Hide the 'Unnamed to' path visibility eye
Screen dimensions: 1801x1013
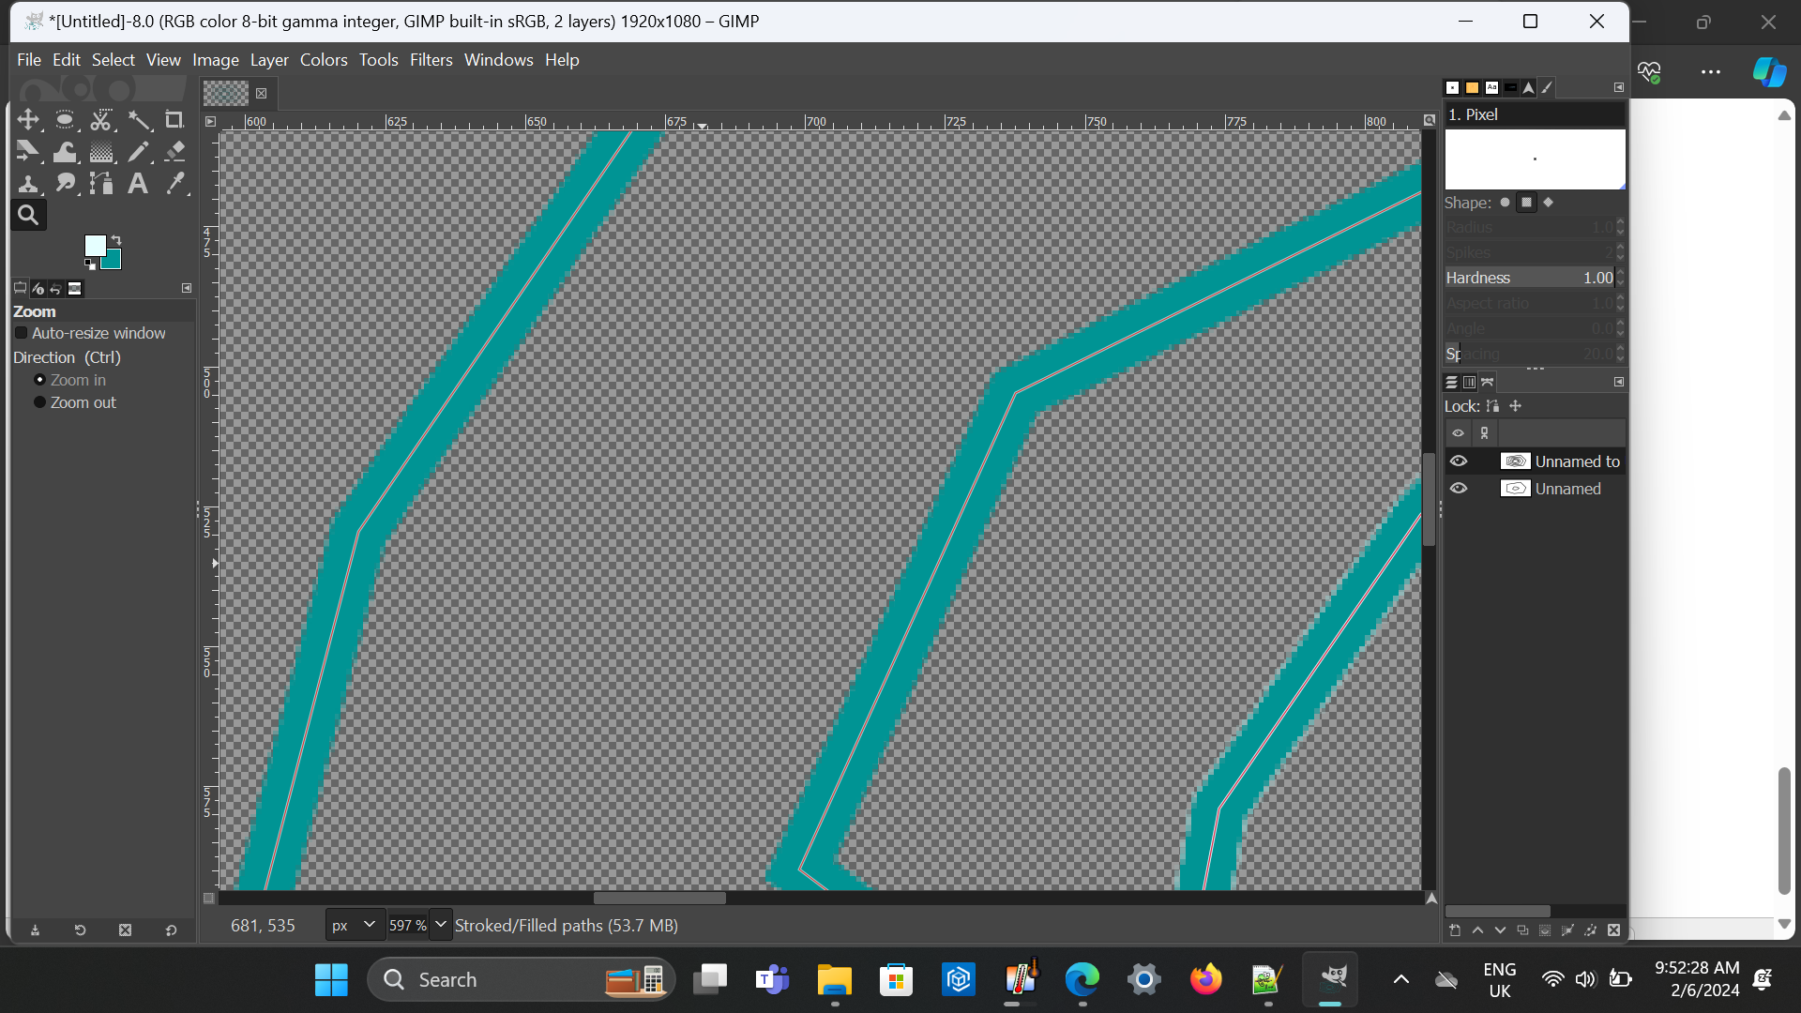click(x=1459, y=461)
